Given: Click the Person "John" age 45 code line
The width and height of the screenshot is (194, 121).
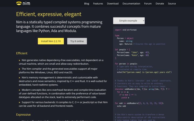Looking at the screenshot, I should (133, 52).
